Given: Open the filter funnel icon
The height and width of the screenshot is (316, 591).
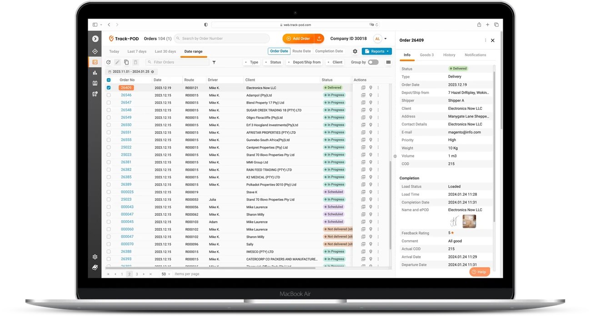Looking at the screenshot, I should point(214,62).
